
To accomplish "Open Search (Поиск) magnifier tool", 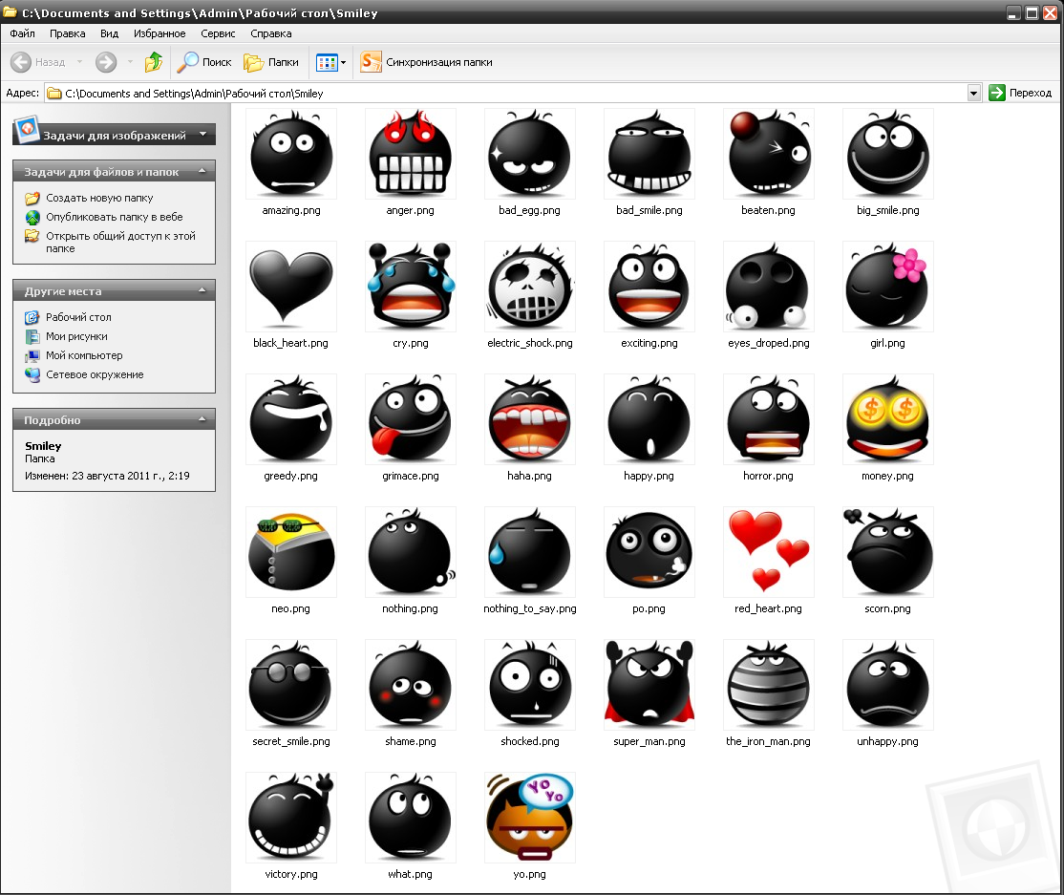I will 188,62.
